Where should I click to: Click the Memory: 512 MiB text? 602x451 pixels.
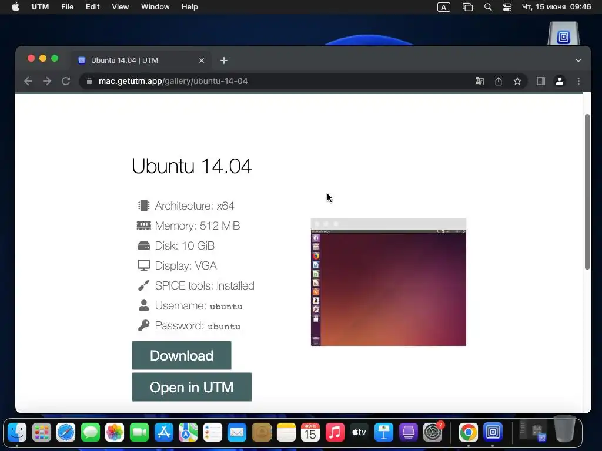(198, 226)
